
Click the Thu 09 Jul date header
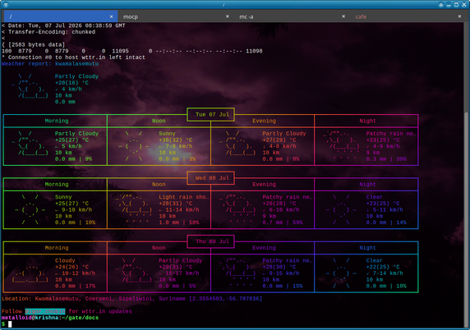tap(210, 241)
